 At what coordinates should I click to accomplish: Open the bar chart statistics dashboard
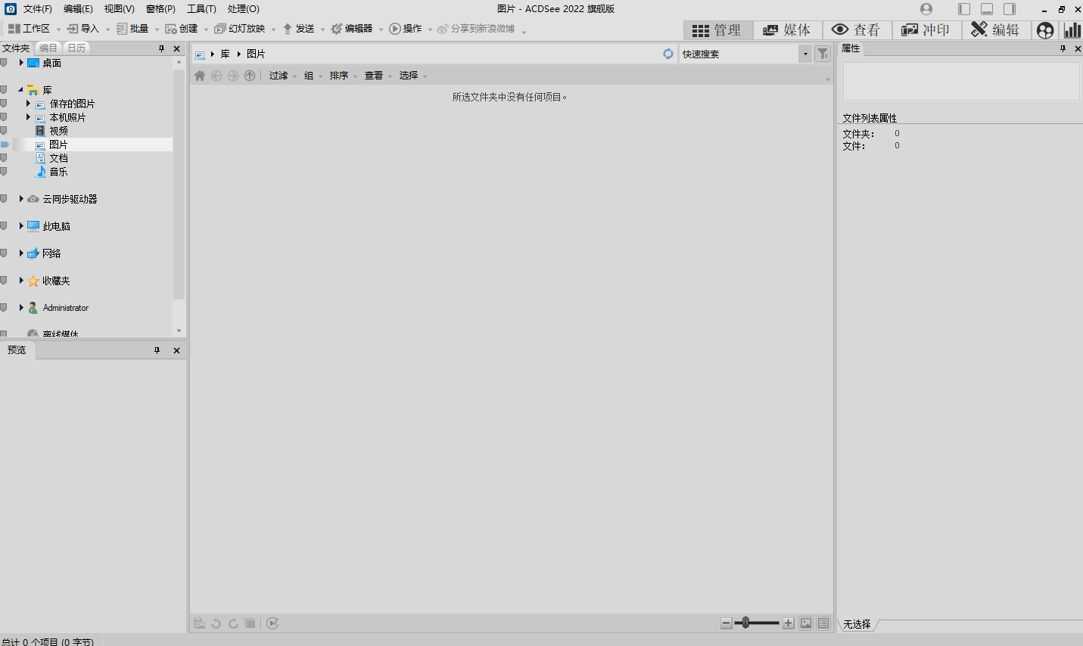(1072, 30)
